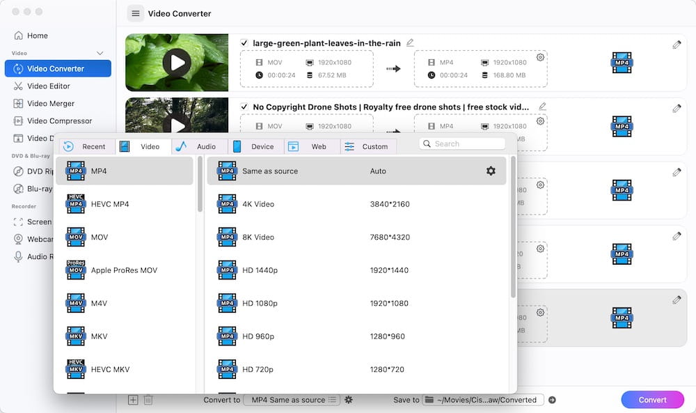Viewport: 696px width, 413px height.
Task: Select HEVC MKV format in the list
Action: tap(125, 370)
